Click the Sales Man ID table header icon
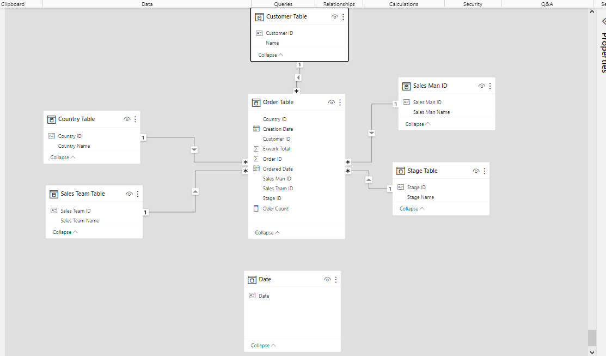 click(x=406, y=86)
